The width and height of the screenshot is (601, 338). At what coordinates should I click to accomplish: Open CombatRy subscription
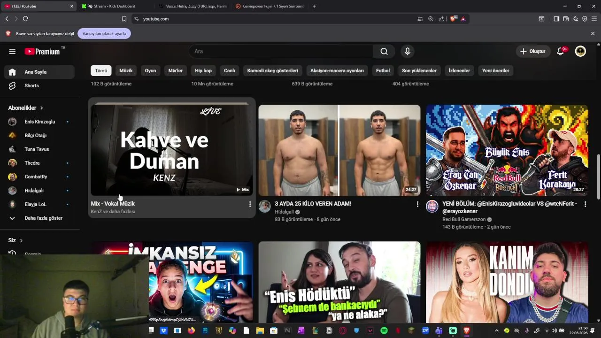pyautogui.click(x=39, y=177)
